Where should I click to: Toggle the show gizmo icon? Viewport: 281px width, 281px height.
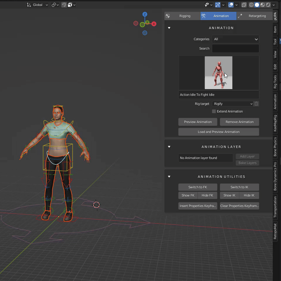[217, 5]
